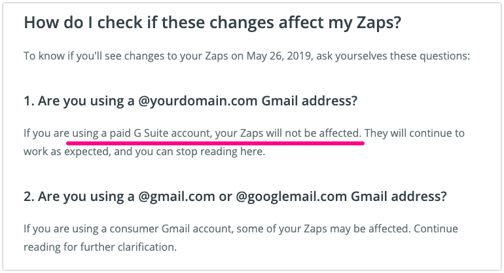Select the @gmail.com or @googlemail.com heading
This screenshot has width=504, height=273.
[x=235, y=196]
